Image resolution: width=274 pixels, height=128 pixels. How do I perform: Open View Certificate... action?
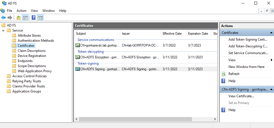[x=241, y=96]
